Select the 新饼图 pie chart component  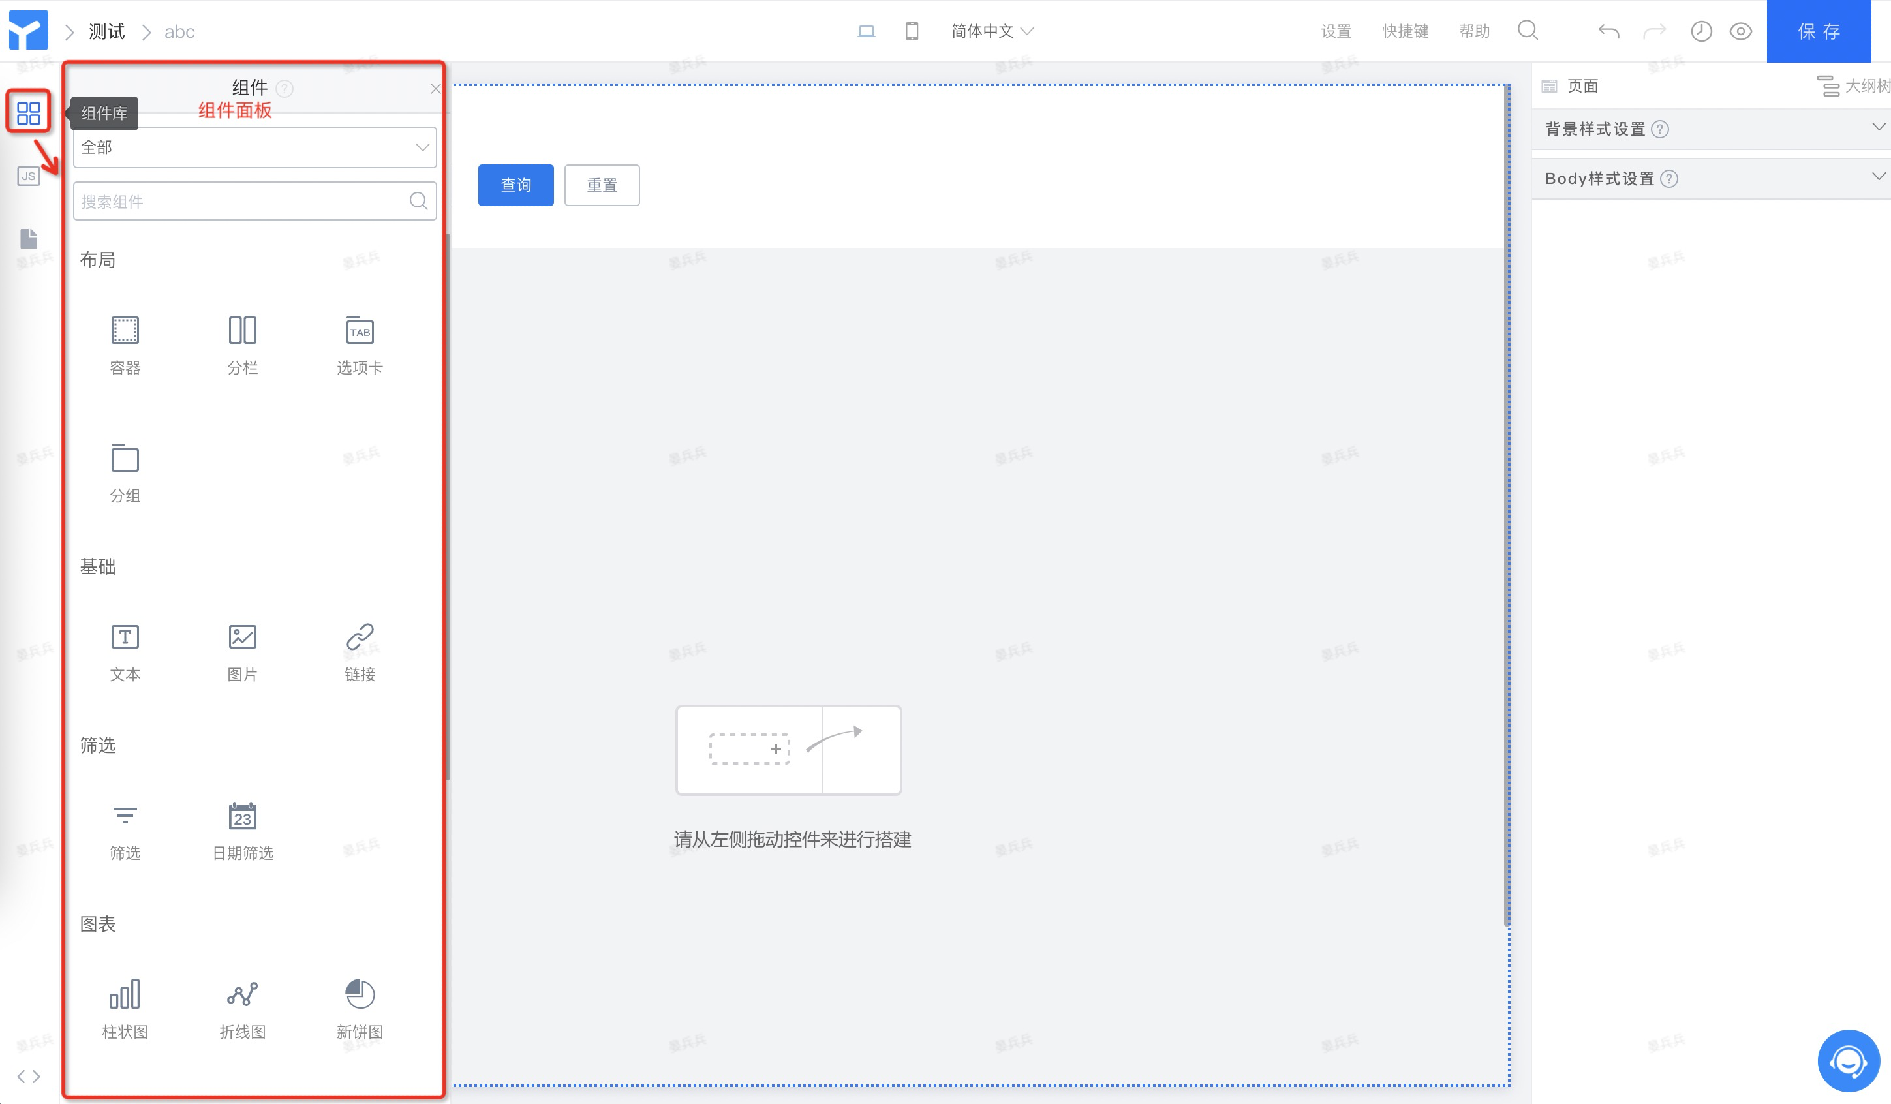[x=360, y=1009]
